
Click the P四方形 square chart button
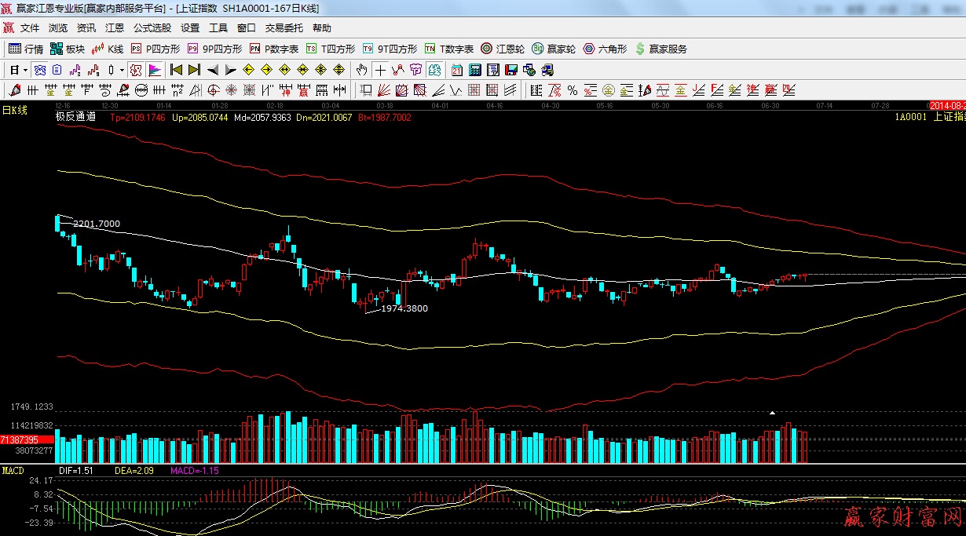(x=156, y=49)
